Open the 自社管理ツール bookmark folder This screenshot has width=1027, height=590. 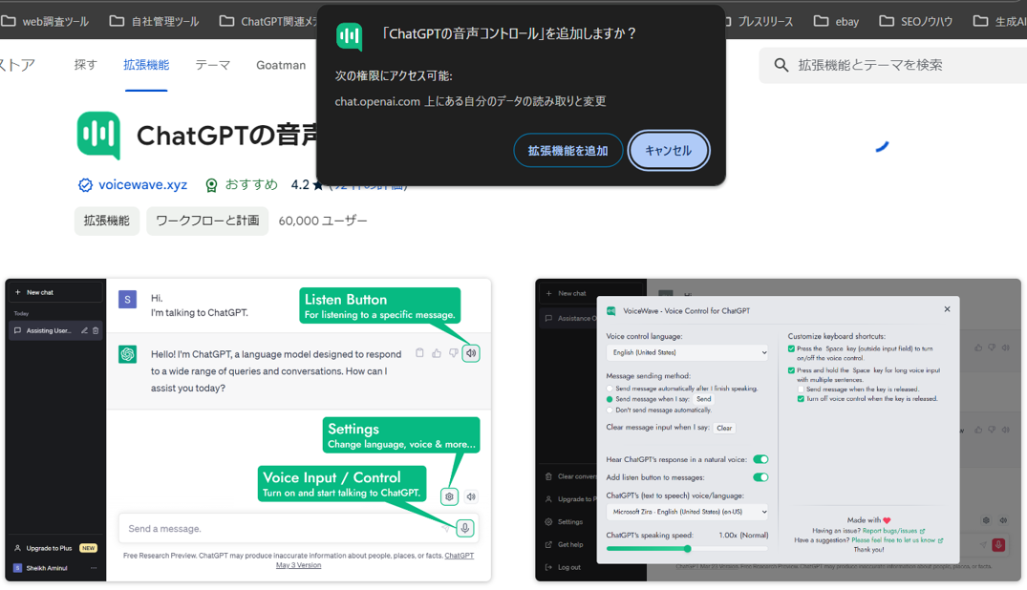[155, 22]
